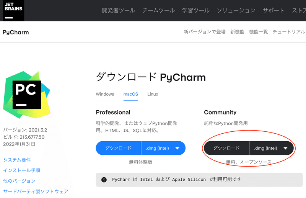Click the PyCharm product name in the sub-header
306x198 pixels.
tap(16, 32)
